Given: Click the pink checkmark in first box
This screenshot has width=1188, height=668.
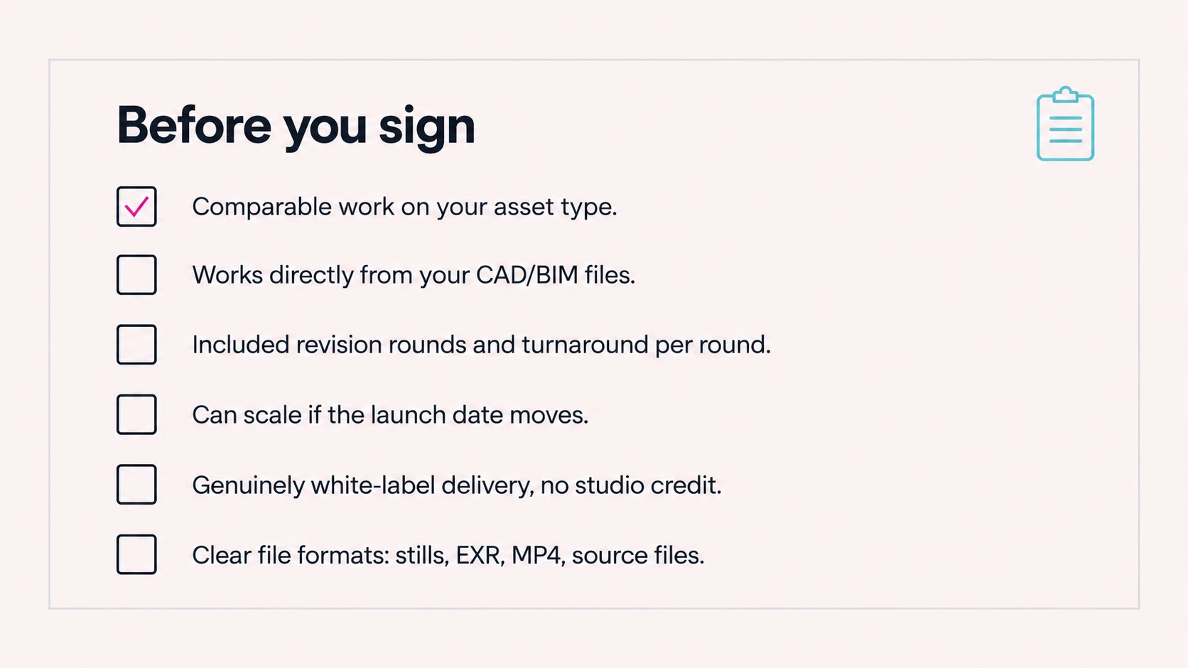Looking at the screenshot, I should click(136, 207).
